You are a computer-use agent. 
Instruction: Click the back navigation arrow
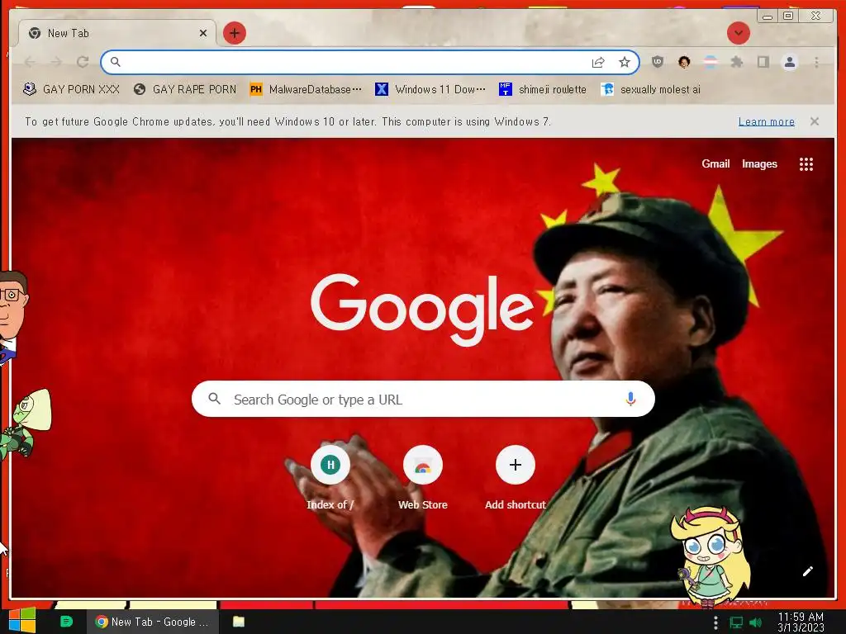pos(31,62)
